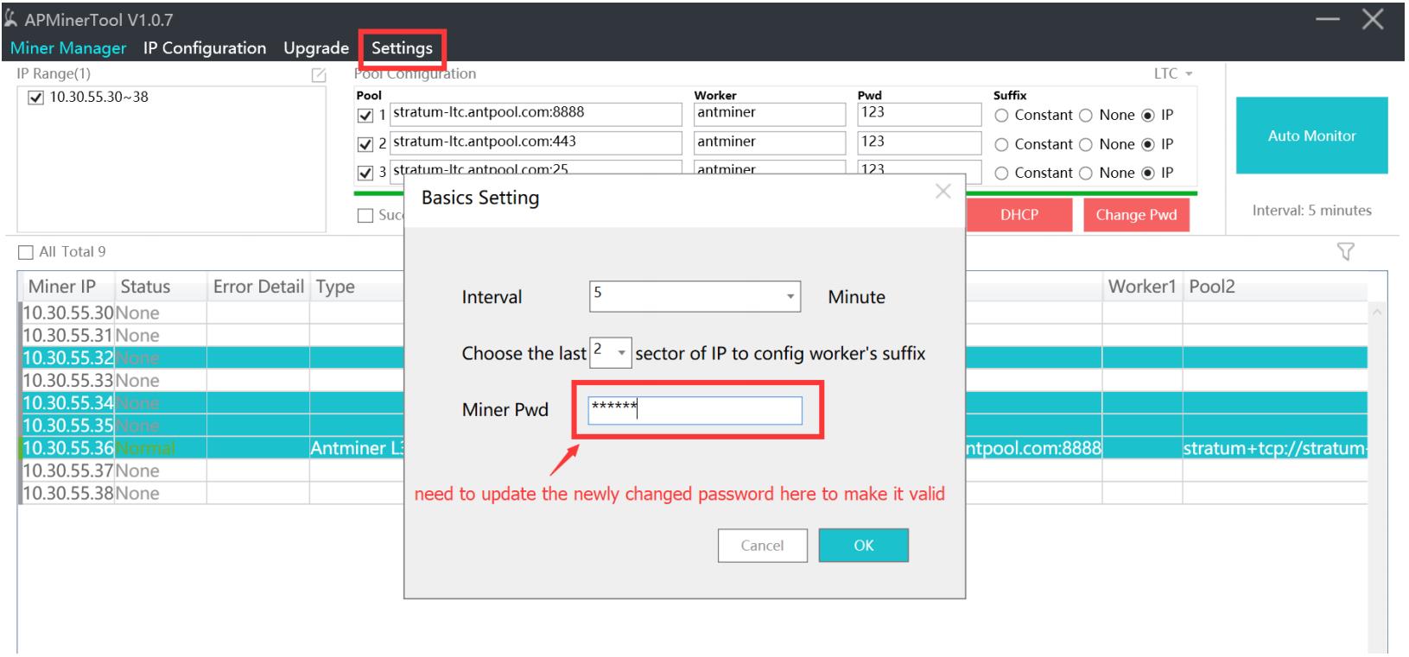Click the DHCP button
This screenshot has width=1409, height=657.
click(x=1019, y=215)
